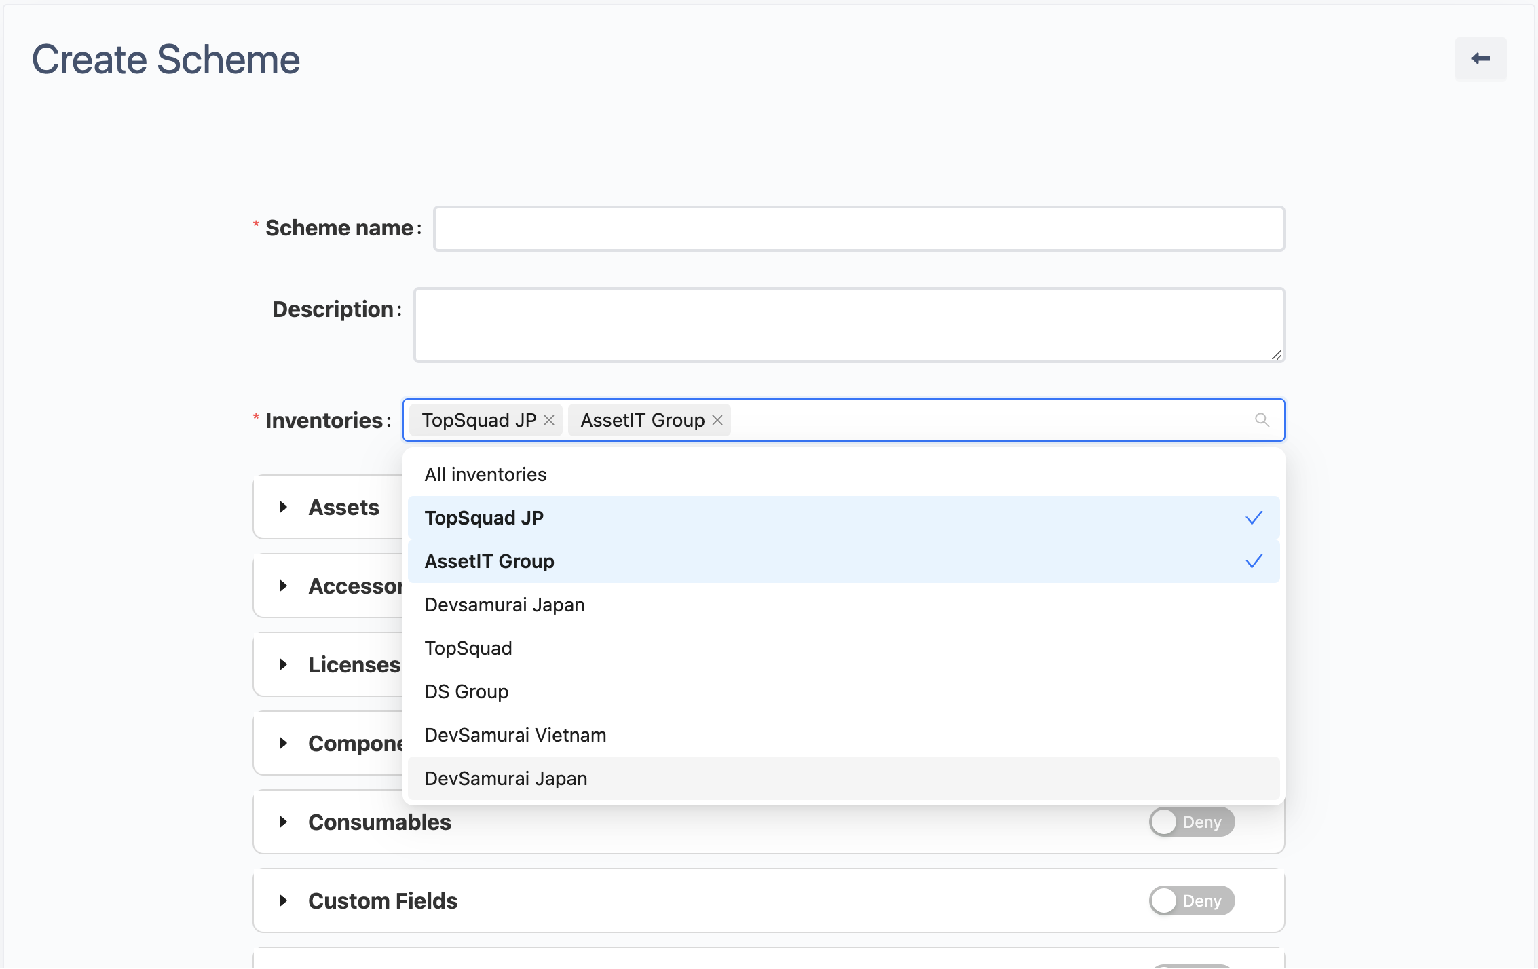Click the Scheme name input field
The height and width of the screenshot is (969, 1538).
859,229
